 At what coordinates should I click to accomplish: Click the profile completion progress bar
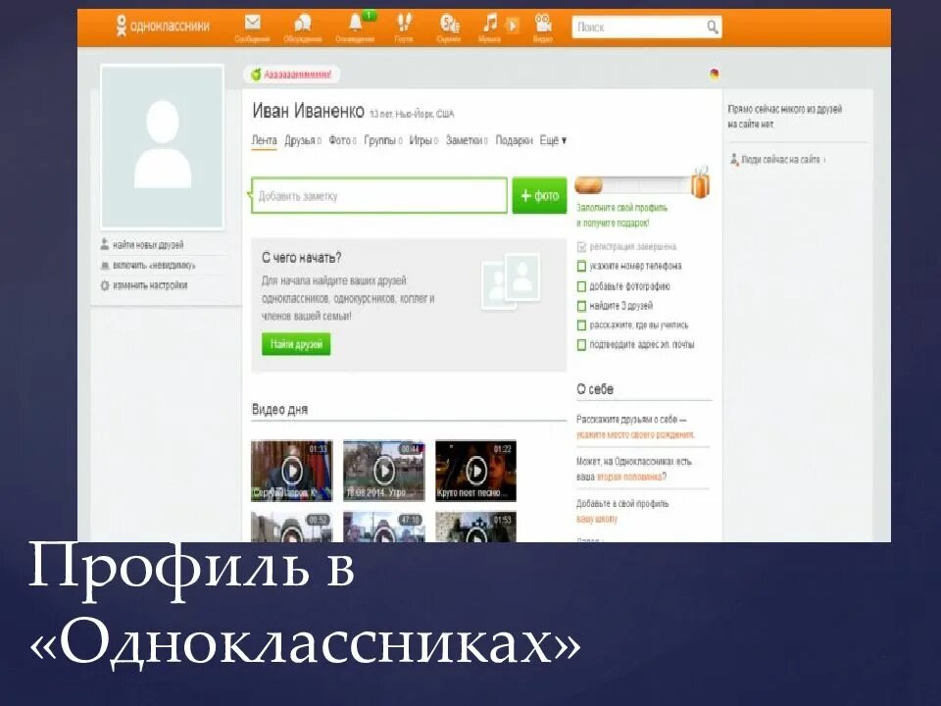[632, 185]
